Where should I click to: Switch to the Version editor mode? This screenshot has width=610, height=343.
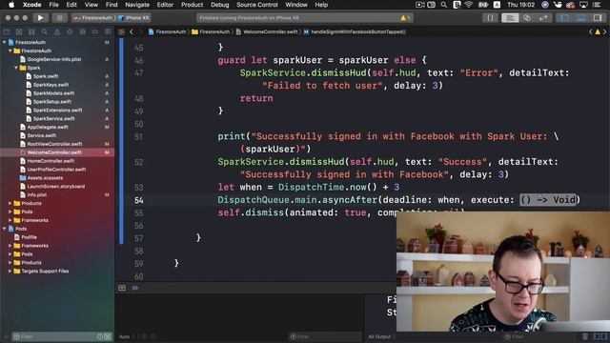pyautogui.click(x=543, y=18)
